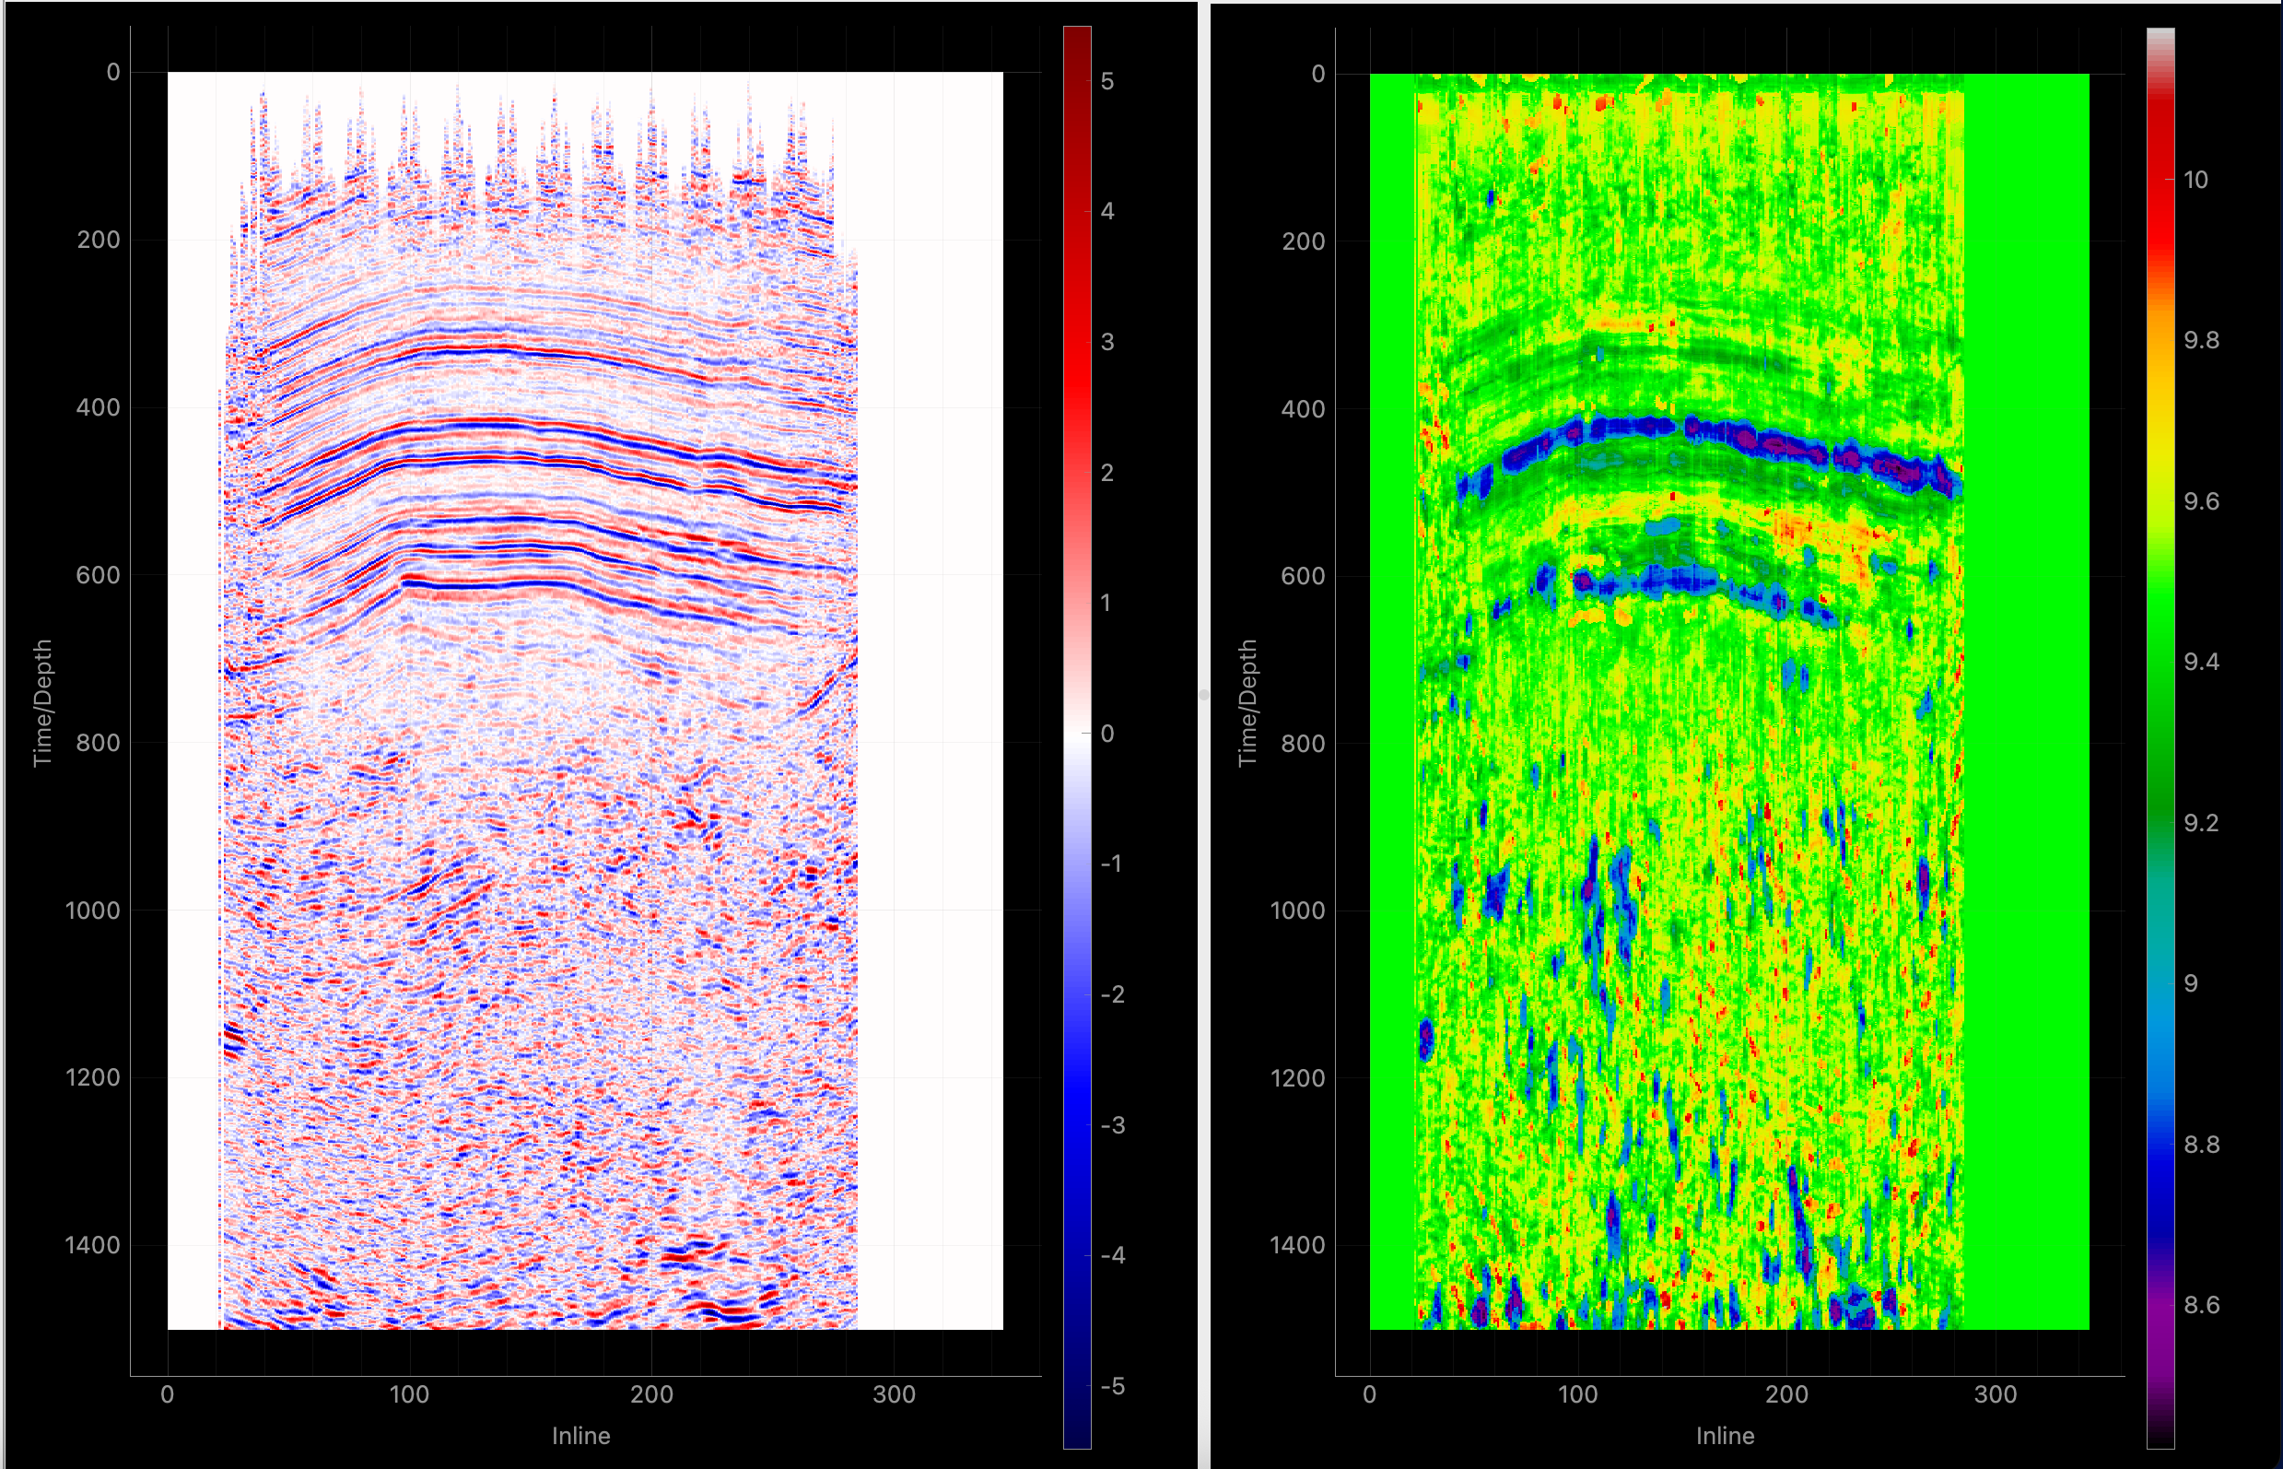This screenshot has height=1469, width=2283.
Task: Click the red-blue seismic amplitude colorbar
Action: click(1077, 736)
